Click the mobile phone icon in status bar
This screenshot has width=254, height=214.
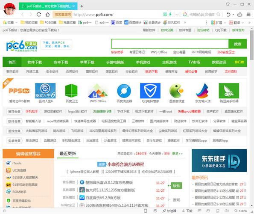pos(146,211)
